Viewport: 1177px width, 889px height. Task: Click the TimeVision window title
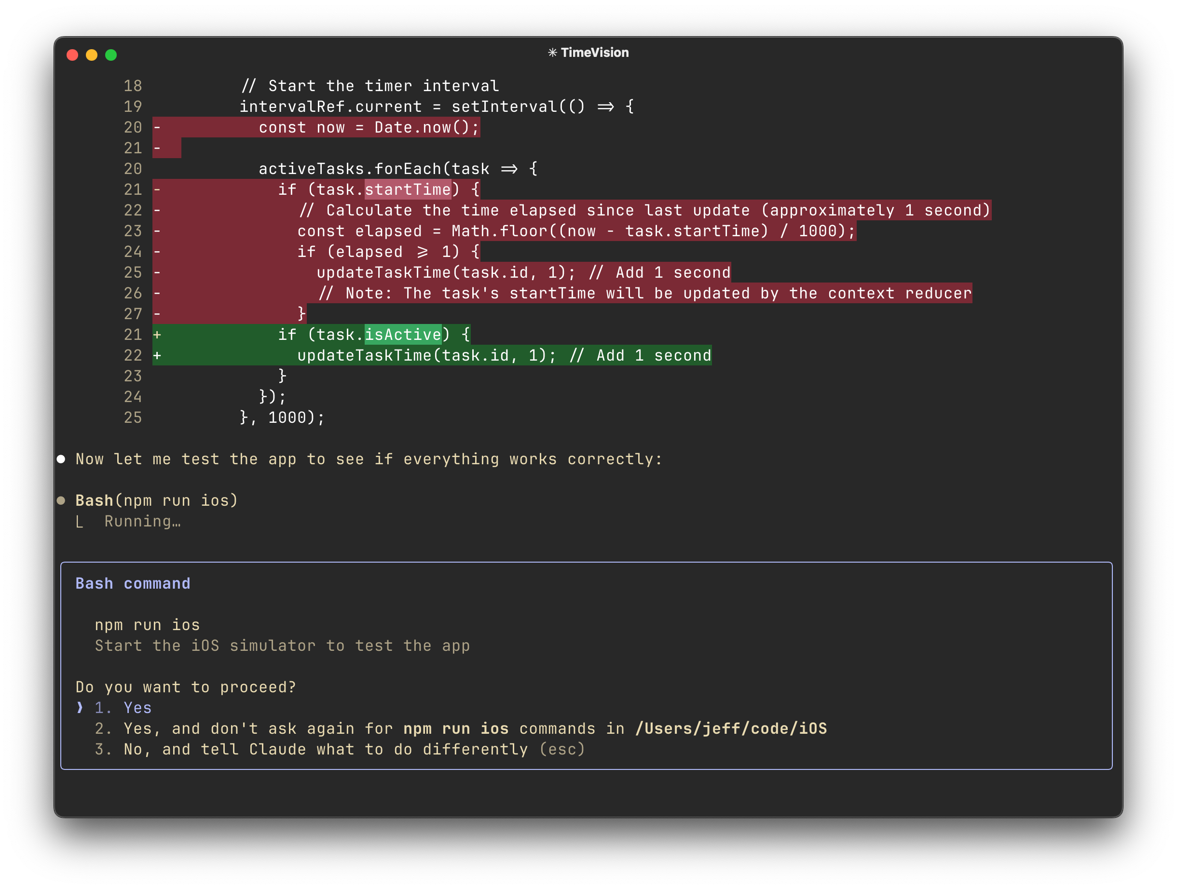coord(594,53)
